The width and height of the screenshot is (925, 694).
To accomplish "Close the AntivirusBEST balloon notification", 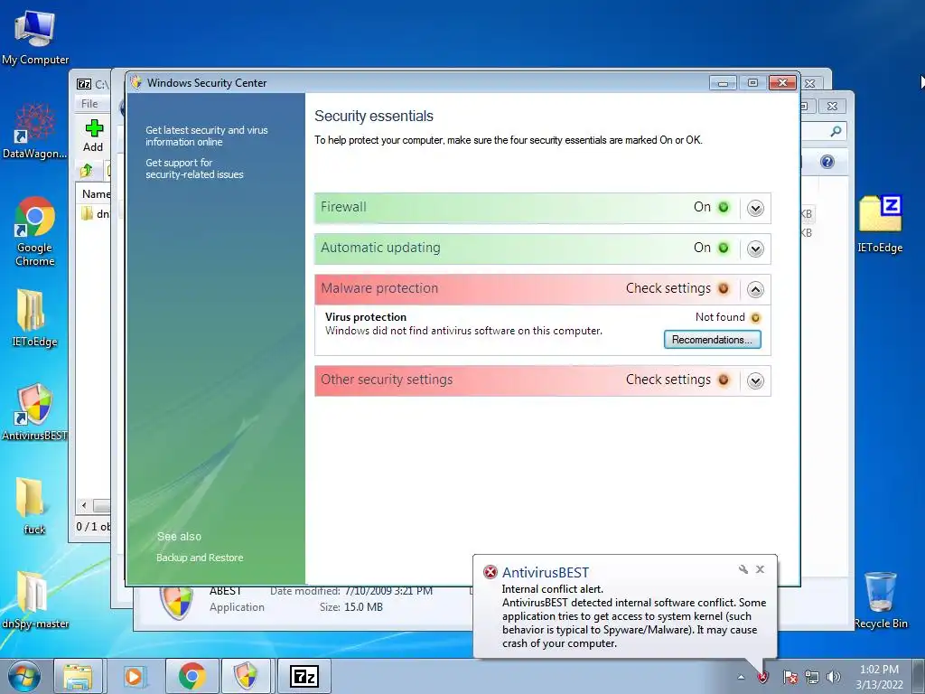I will click(760, 569).
